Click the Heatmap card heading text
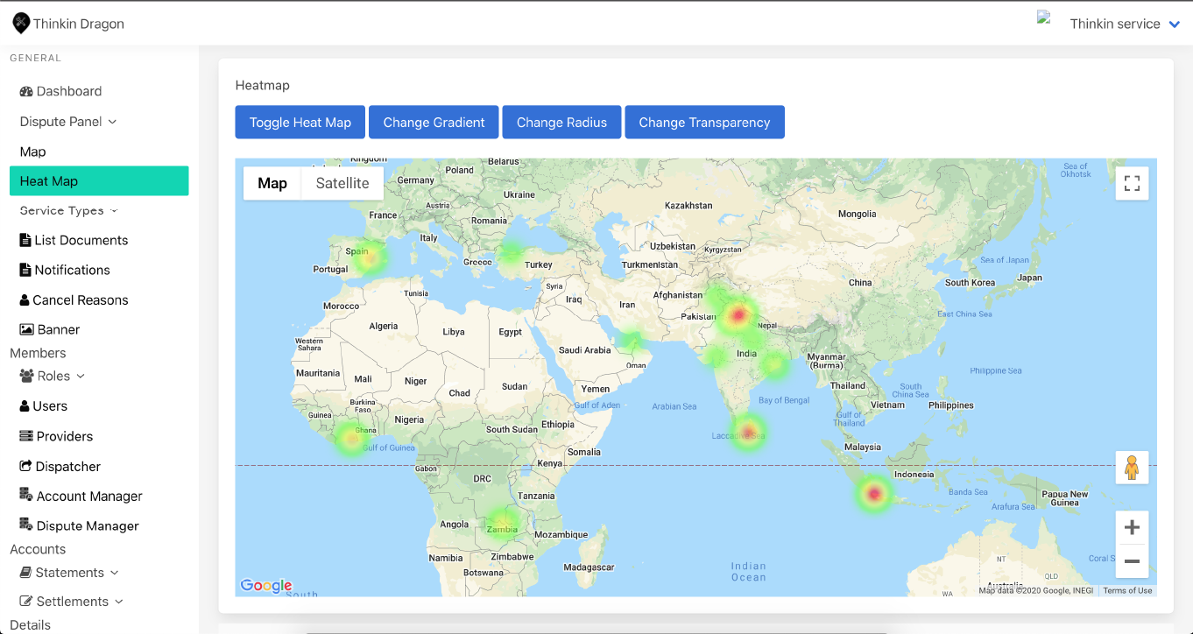 coord(262,85)
